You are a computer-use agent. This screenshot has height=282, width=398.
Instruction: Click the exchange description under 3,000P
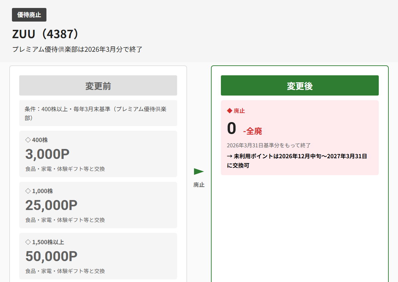(65, 169)
